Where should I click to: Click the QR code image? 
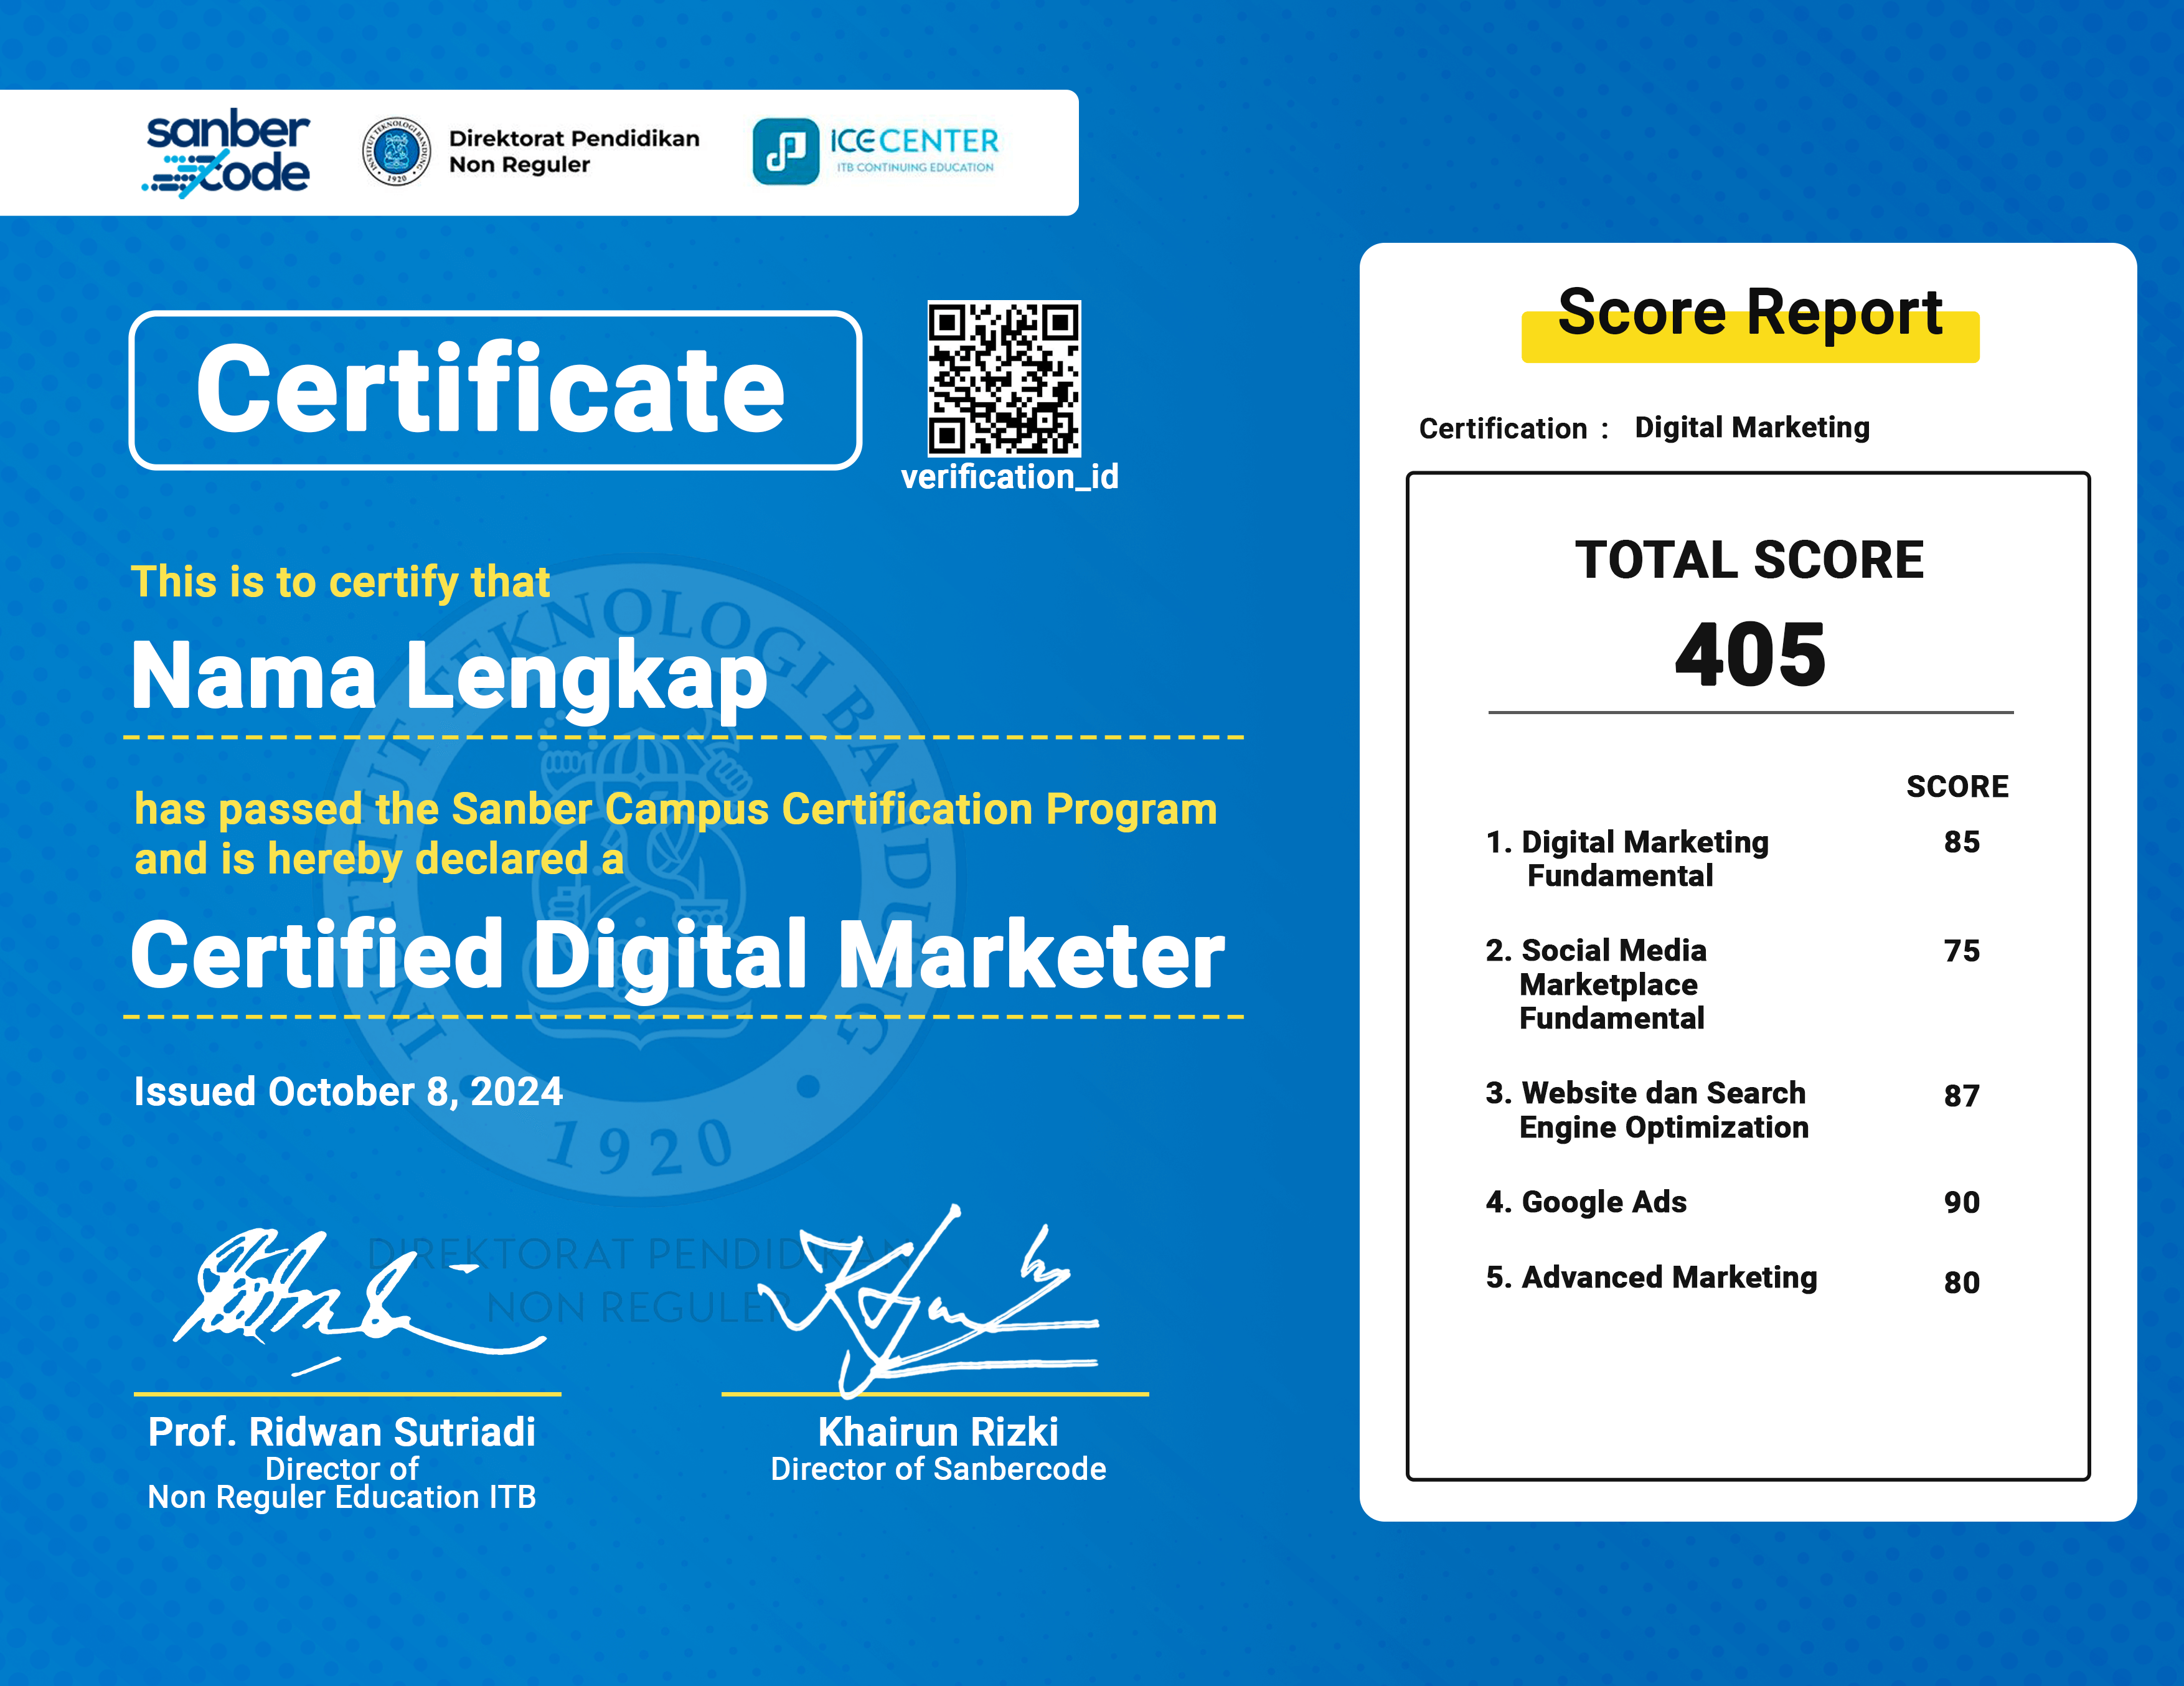click(x=1004, y=378)
